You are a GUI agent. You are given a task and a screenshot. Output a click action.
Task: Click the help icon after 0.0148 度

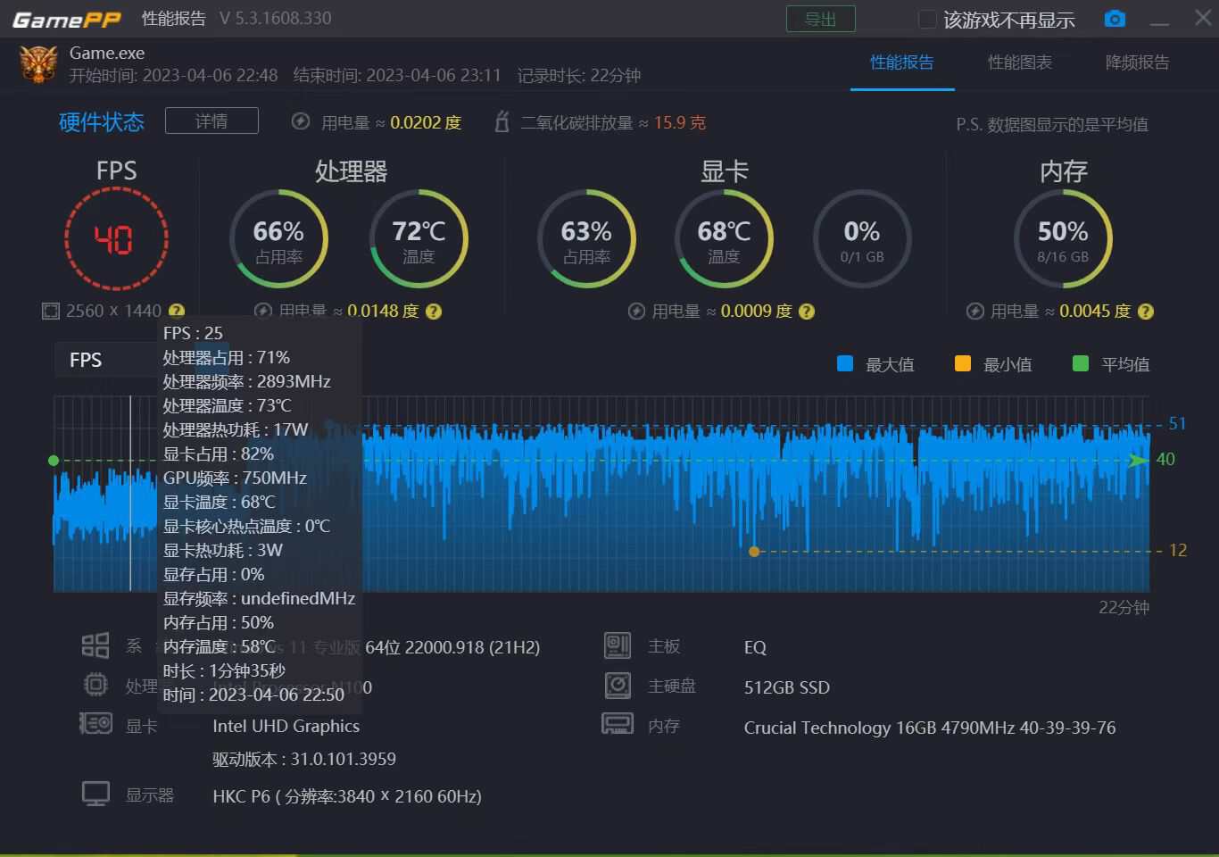pos(434,312)
